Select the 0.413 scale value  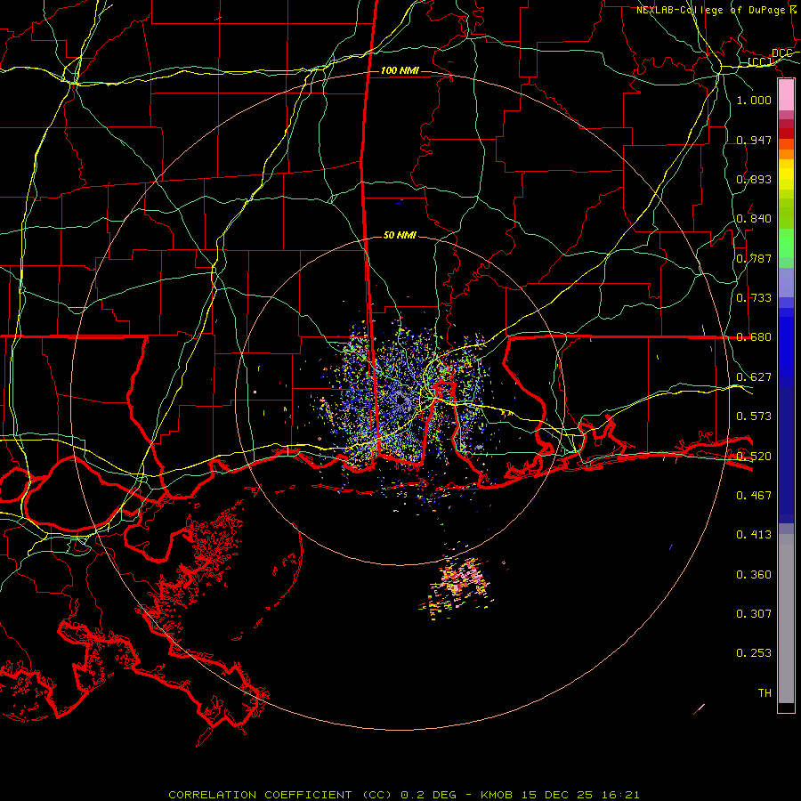point(754,535)
